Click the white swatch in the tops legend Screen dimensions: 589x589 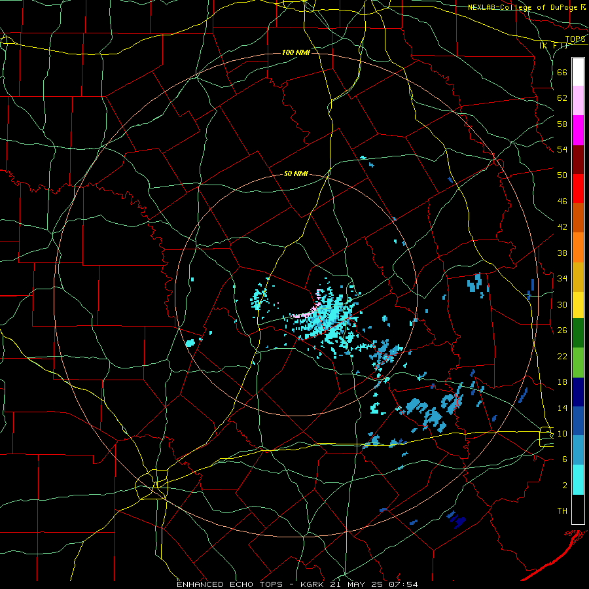[578, 72]
